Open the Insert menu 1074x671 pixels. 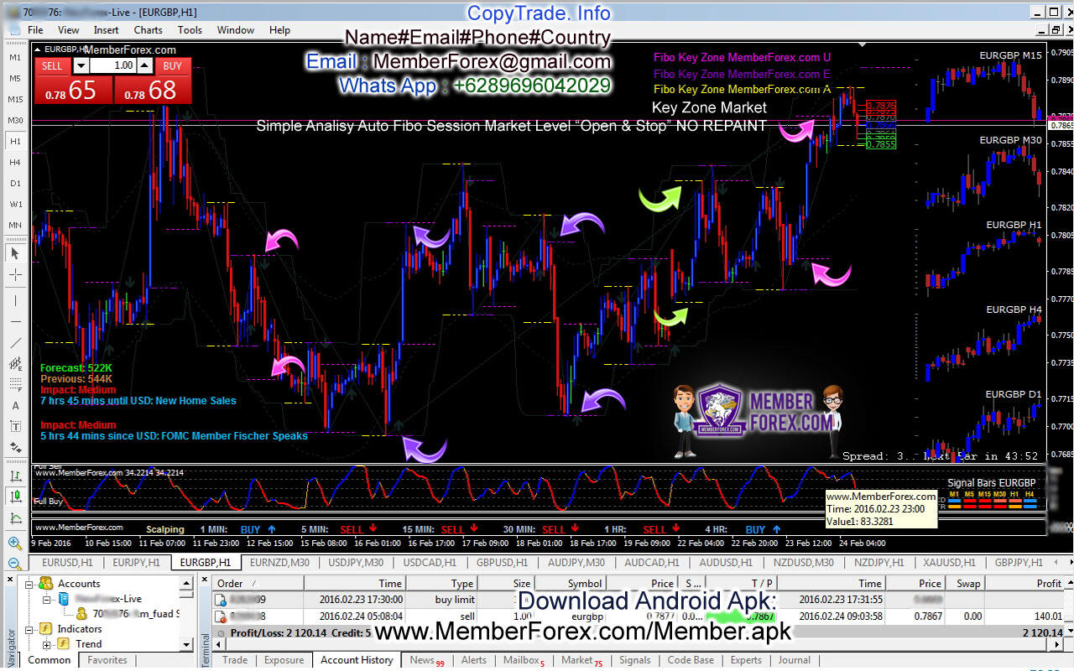pyautogui.click(x=106, y=29)
